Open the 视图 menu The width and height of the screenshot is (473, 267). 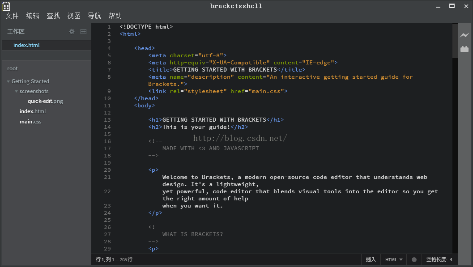coord(74,16)
